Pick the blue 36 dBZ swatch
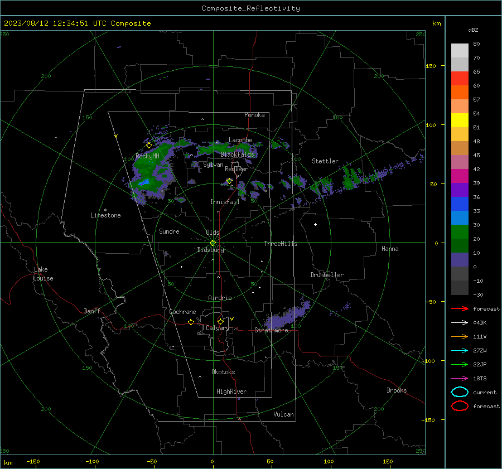502x469 pixels. (460, 204)
